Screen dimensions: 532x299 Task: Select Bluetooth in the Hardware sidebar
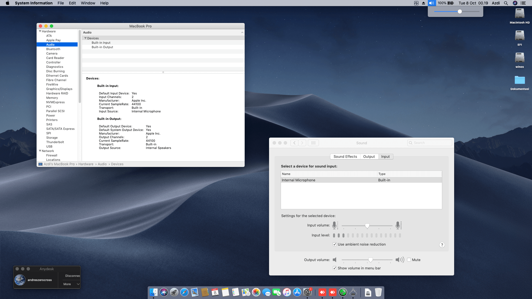[53, 49]
